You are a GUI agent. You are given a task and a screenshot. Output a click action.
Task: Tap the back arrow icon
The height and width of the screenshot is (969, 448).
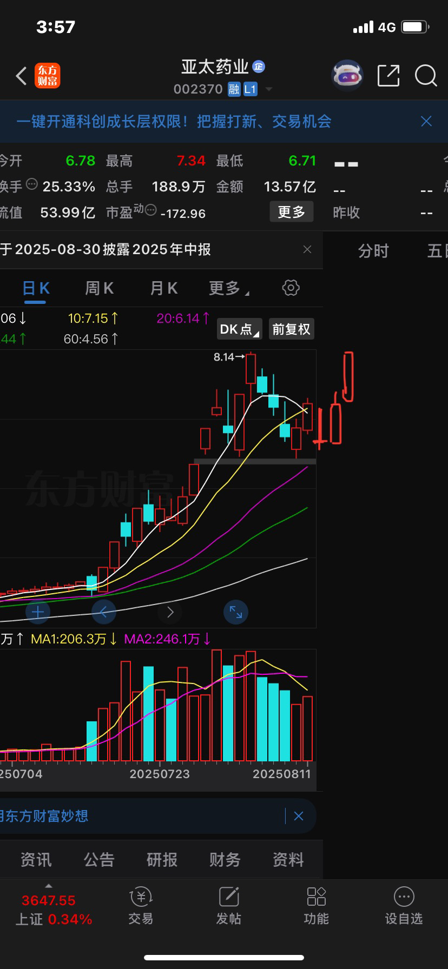(x=21, y=76)
